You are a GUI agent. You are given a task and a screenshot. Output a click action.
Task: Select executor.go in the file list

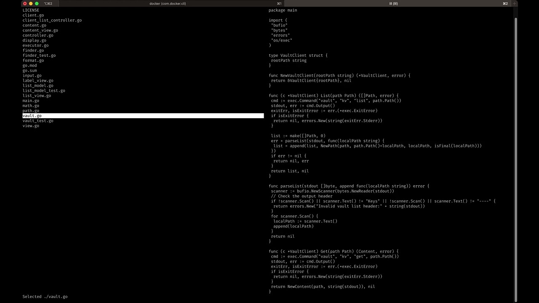pyautogui.click(x=35, y=45)
